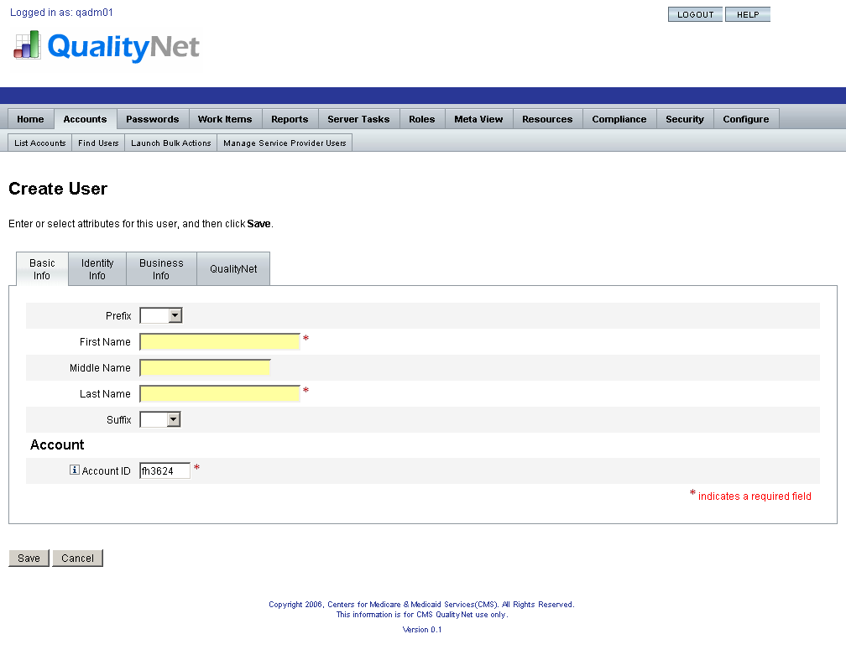Open the Suffix dropdown
846x660 pixels.
point(160,419)
